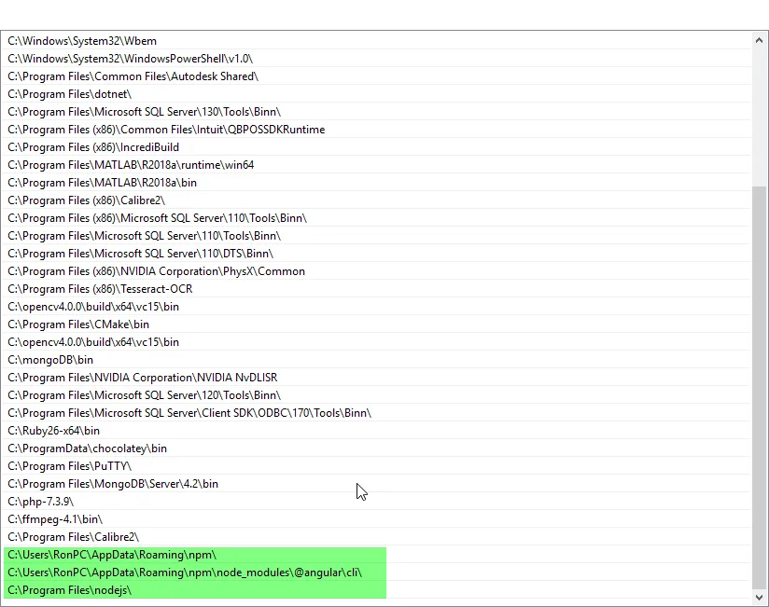
Task: Select the MATLAB\R2018a\runtime\win64 entry
Action: click(377, 165)
